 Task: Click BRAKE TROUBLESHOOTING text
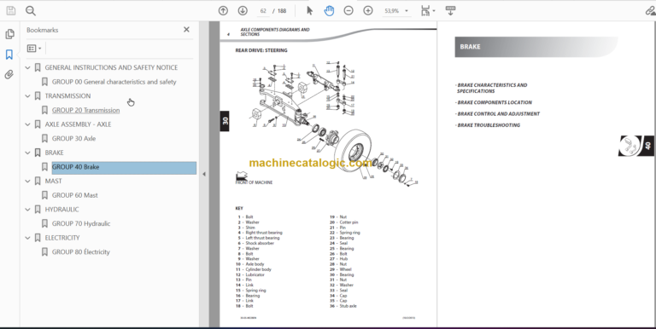click(489, 124)
